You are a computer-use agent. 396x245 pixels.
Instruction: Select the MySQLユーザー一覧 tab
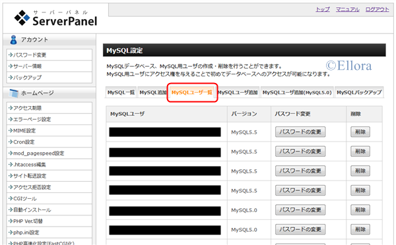click(x=192, y=92)
